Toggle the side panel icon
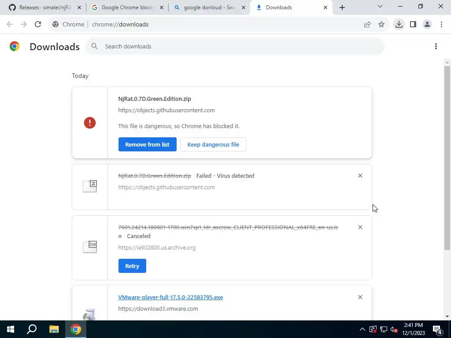451x338 pixels. [413, 25]
